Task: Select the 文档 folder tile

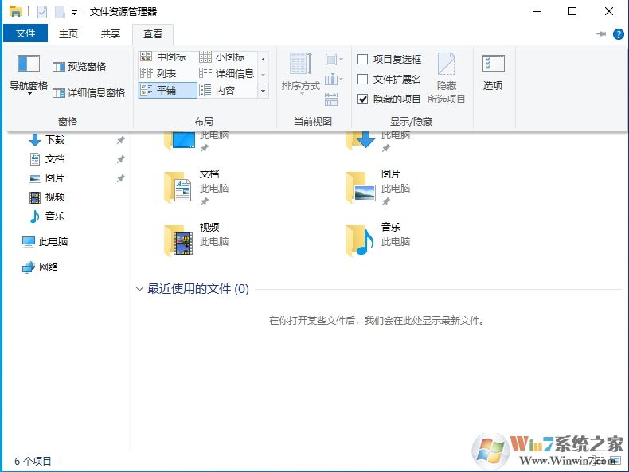Action: [197, 187]
